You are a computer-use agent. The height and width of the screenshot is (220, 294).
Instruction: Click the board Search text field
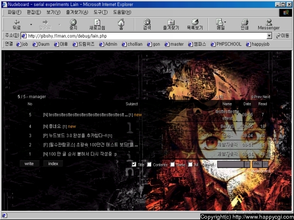tap(231, 164)
